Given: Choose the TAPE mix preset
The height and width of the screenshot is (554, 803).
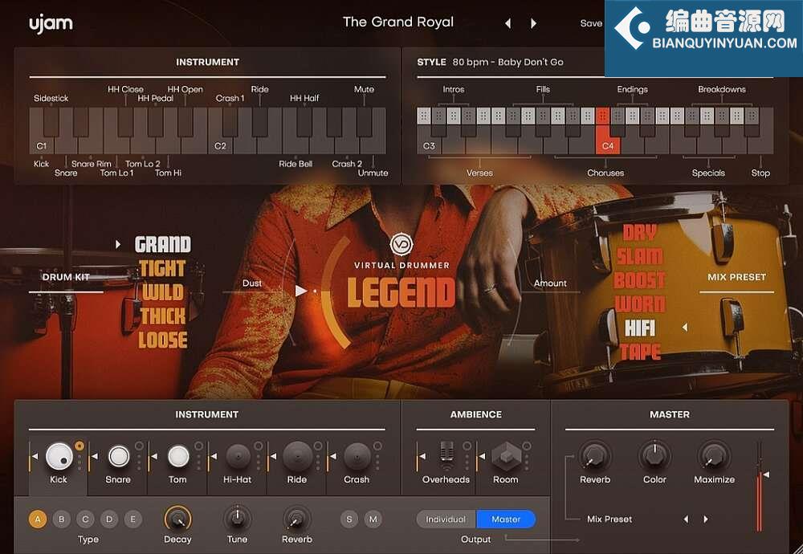Looking at the screenshot, I should [x=640, y=352].
